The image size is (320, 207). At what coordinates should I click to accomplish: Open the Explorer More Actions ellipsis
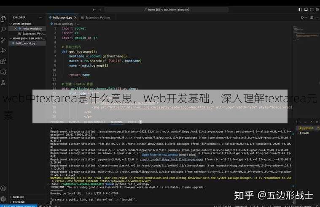pyautogui.click(x=41, y=18)
